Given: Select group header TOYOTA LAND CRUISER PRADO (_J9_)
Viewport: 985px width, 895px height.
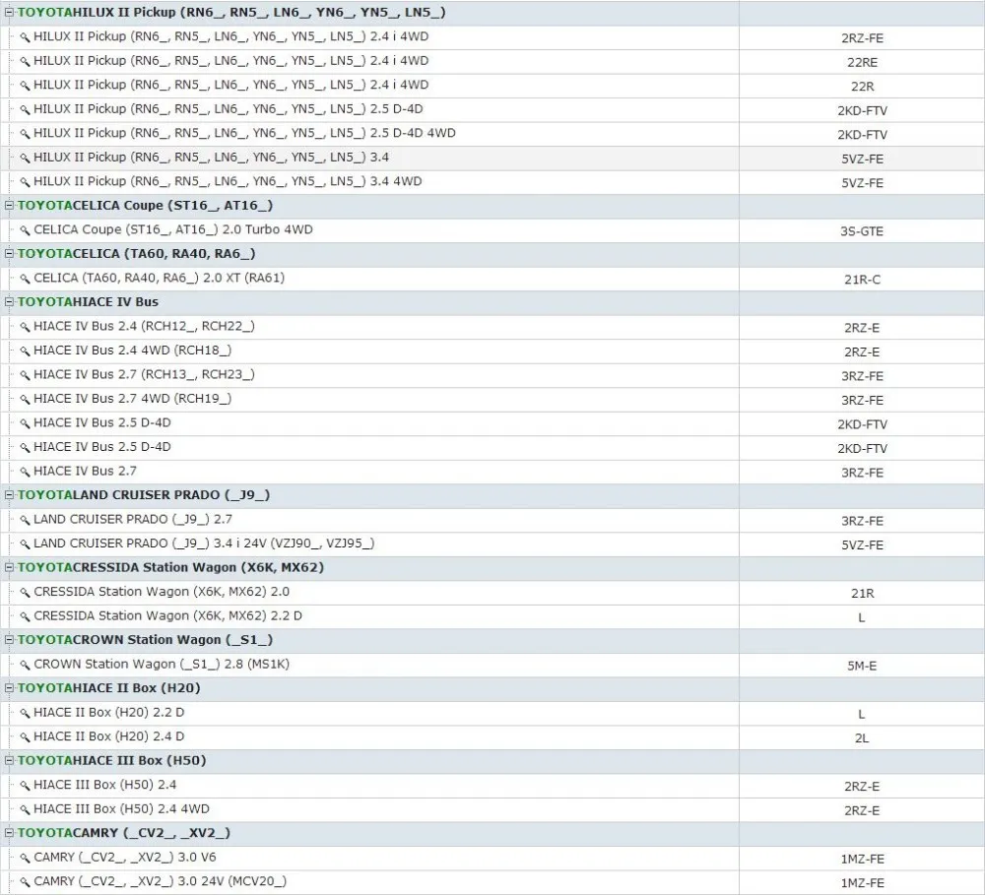Looking at the screenshot, I should coord(492,495).
